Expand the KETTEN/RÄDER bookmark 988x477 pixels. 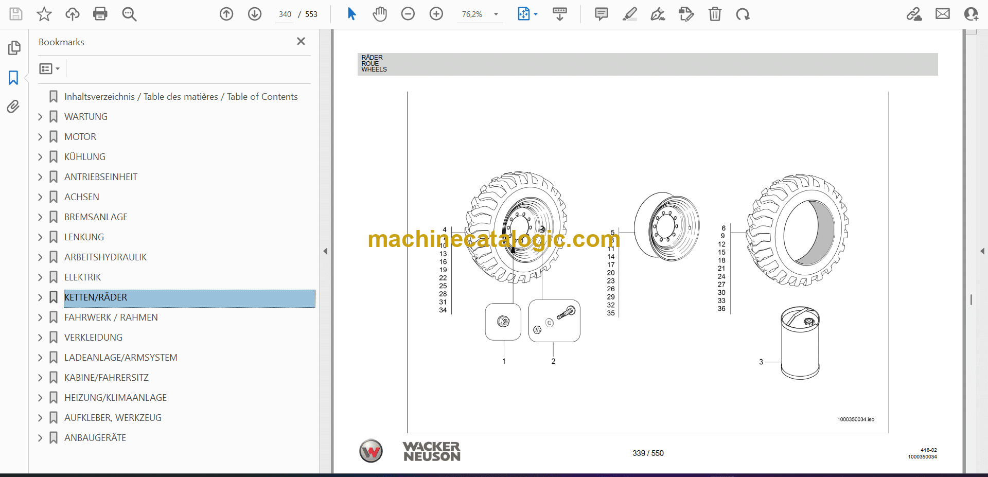pos(40,297)
